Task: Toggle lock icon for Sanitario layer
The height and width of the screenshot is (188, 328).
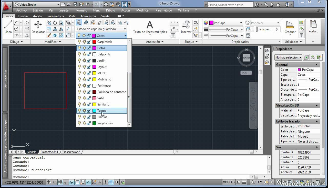Action: click(x=89, y=104)
